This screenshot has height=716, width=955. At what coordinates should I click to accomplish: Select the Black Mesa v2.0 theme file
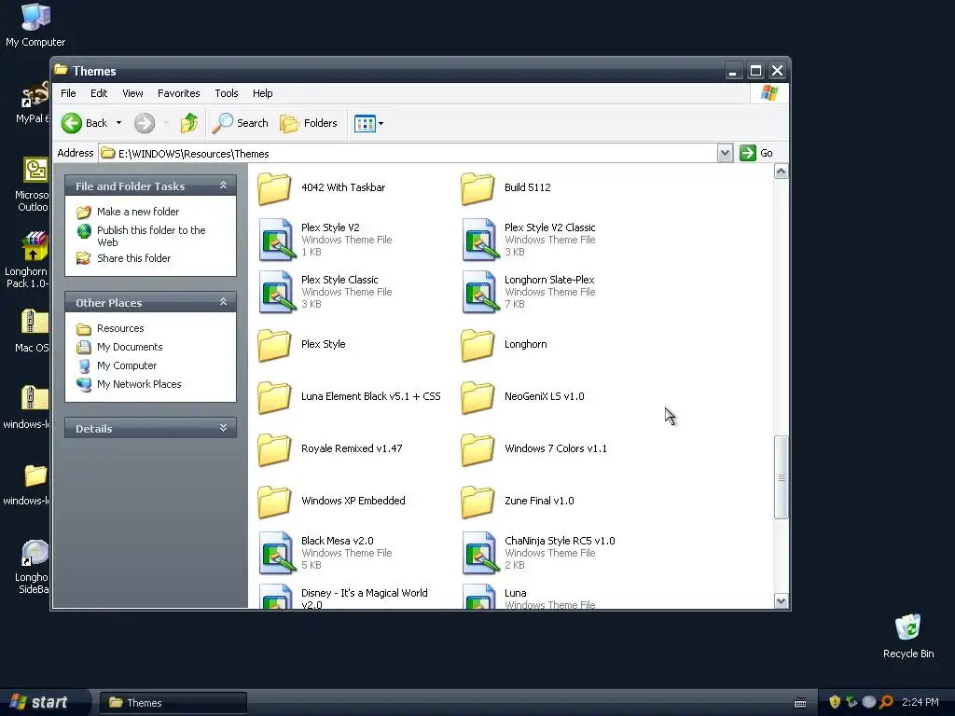(277, 553)
